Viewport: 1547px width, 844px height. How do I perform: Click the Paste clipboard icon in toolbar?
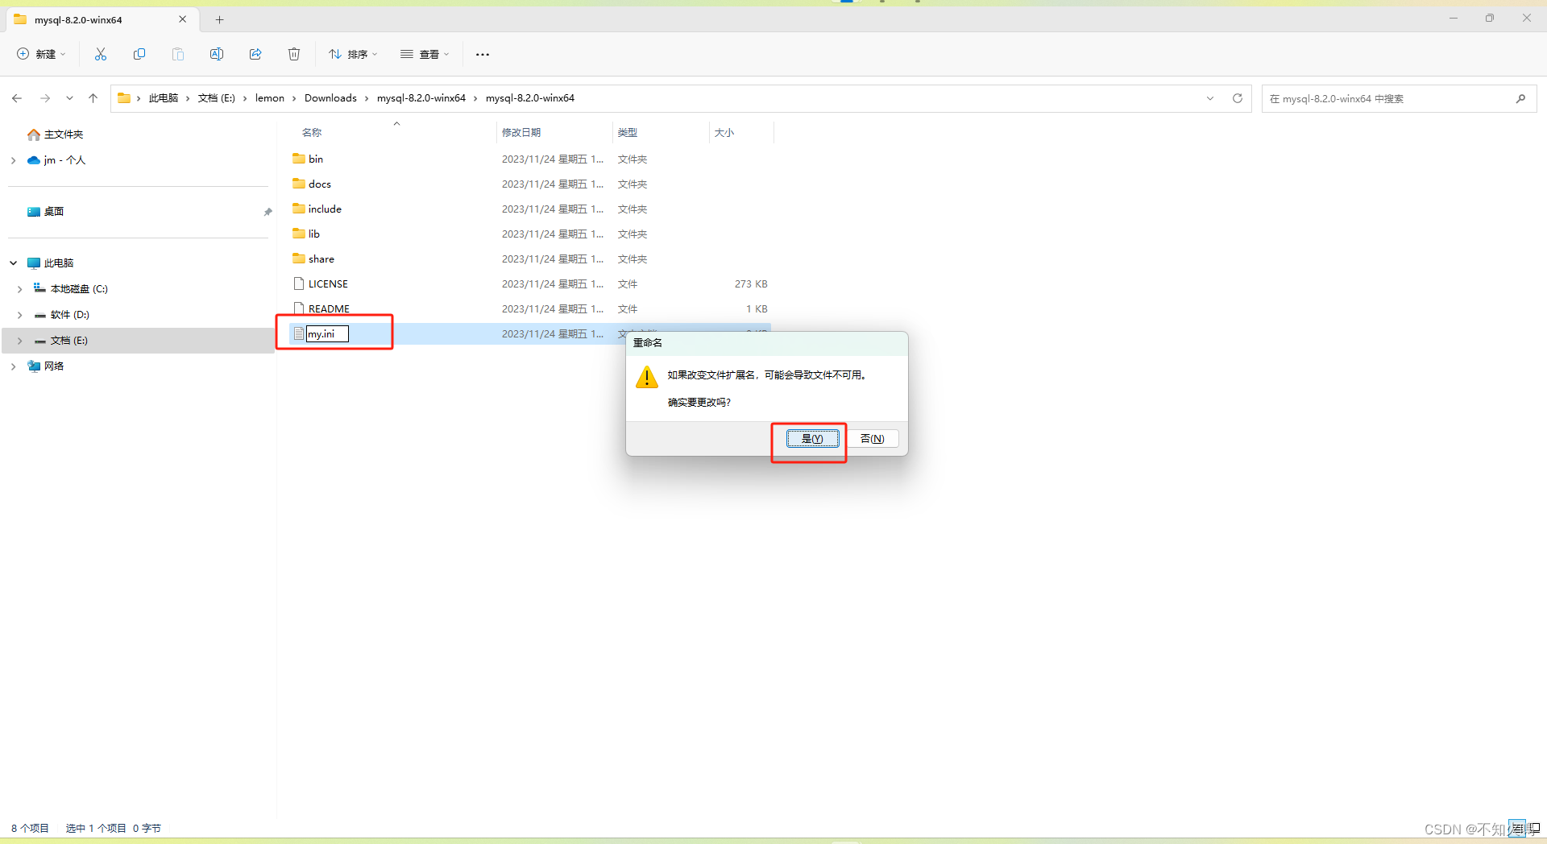178,54
